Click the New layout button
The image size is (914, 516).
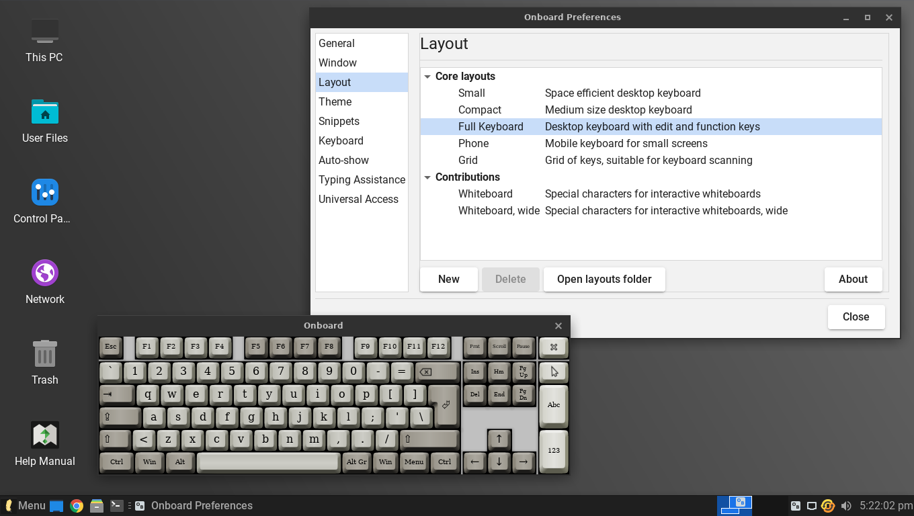point(448,279)
